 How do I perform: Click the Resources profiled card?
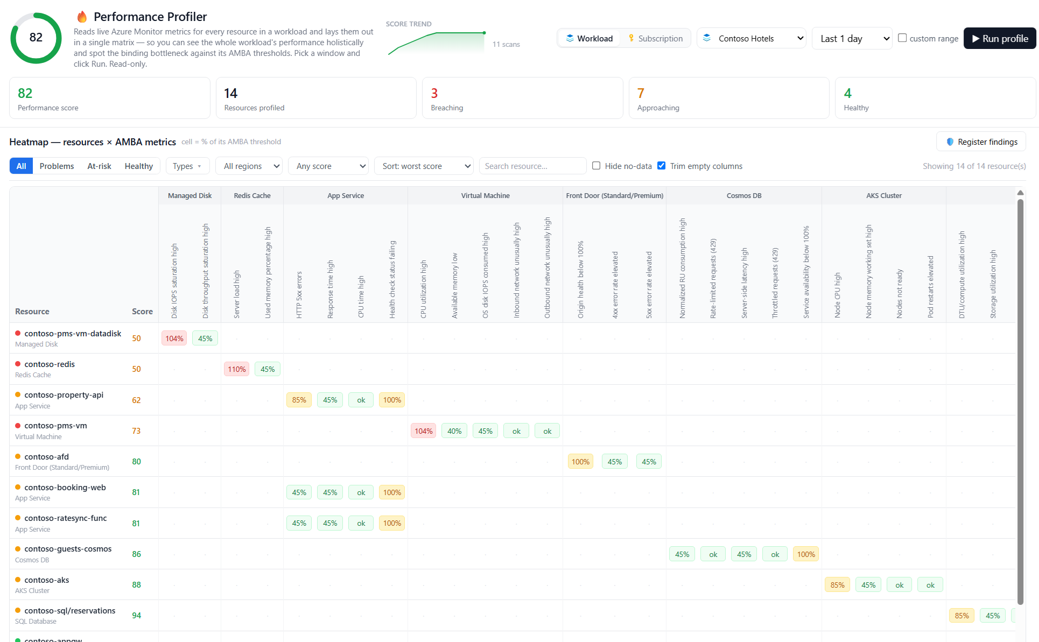coord(316,98)
